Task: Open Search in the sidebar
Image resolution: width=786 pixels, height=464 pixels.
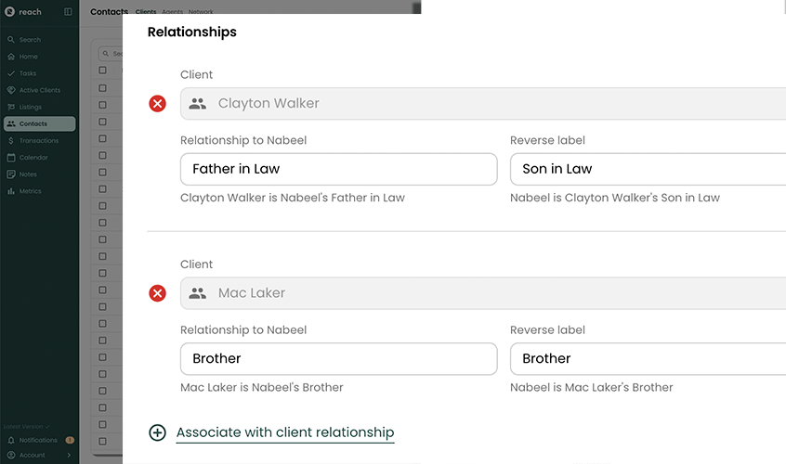Action: [30, 40]
